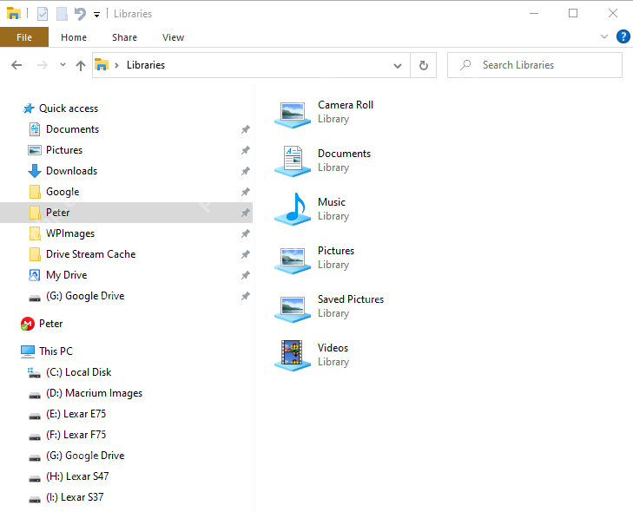The image size is (633, 512).
Task: Click the Libraries breadcrumb in address bar
Action: point(146,65)
